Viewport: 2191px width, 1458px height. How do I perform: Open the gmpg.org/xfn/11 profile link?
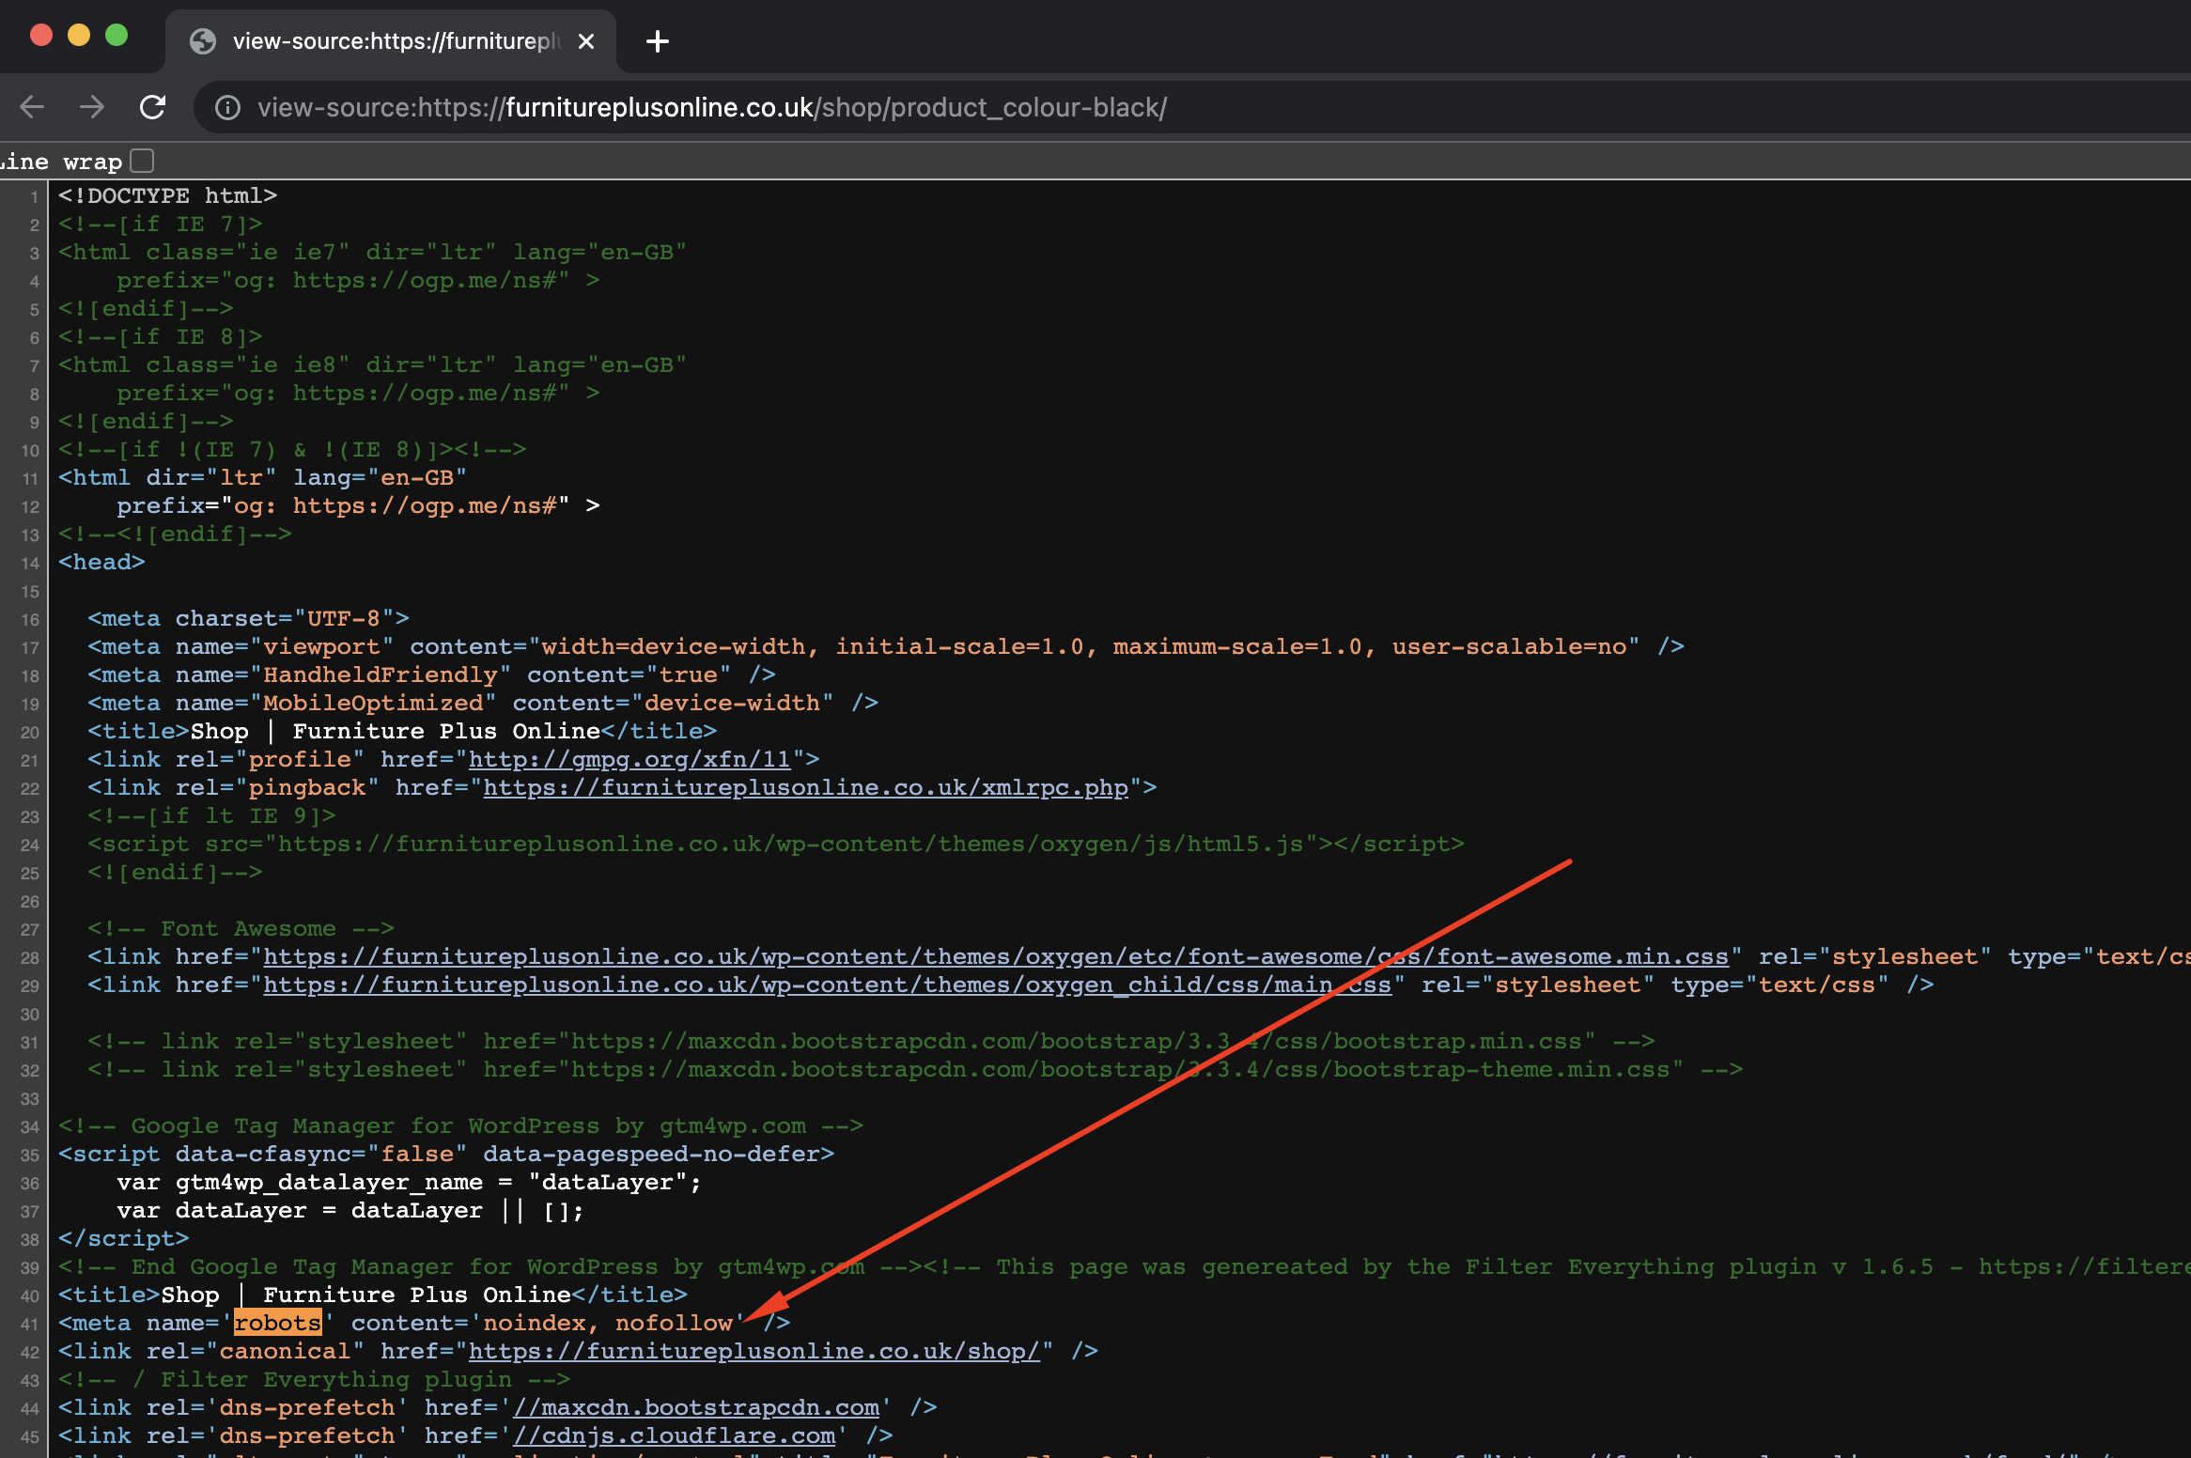coord(629,759)
